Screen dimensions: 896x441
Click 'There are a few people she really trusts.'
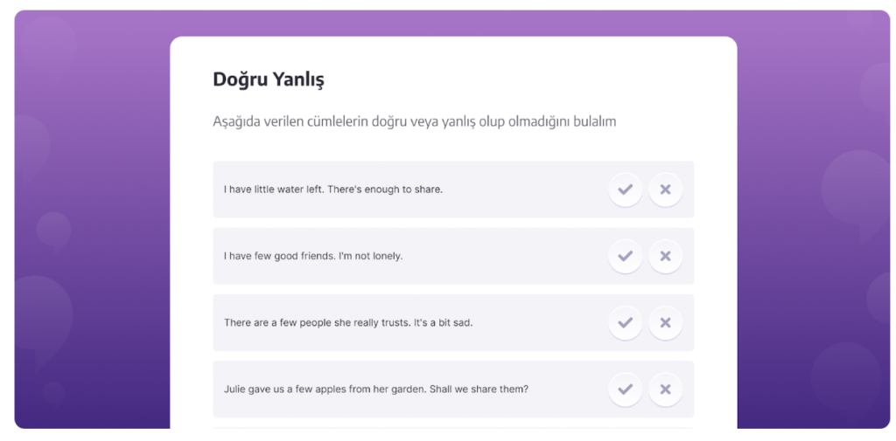click(317, 322)
